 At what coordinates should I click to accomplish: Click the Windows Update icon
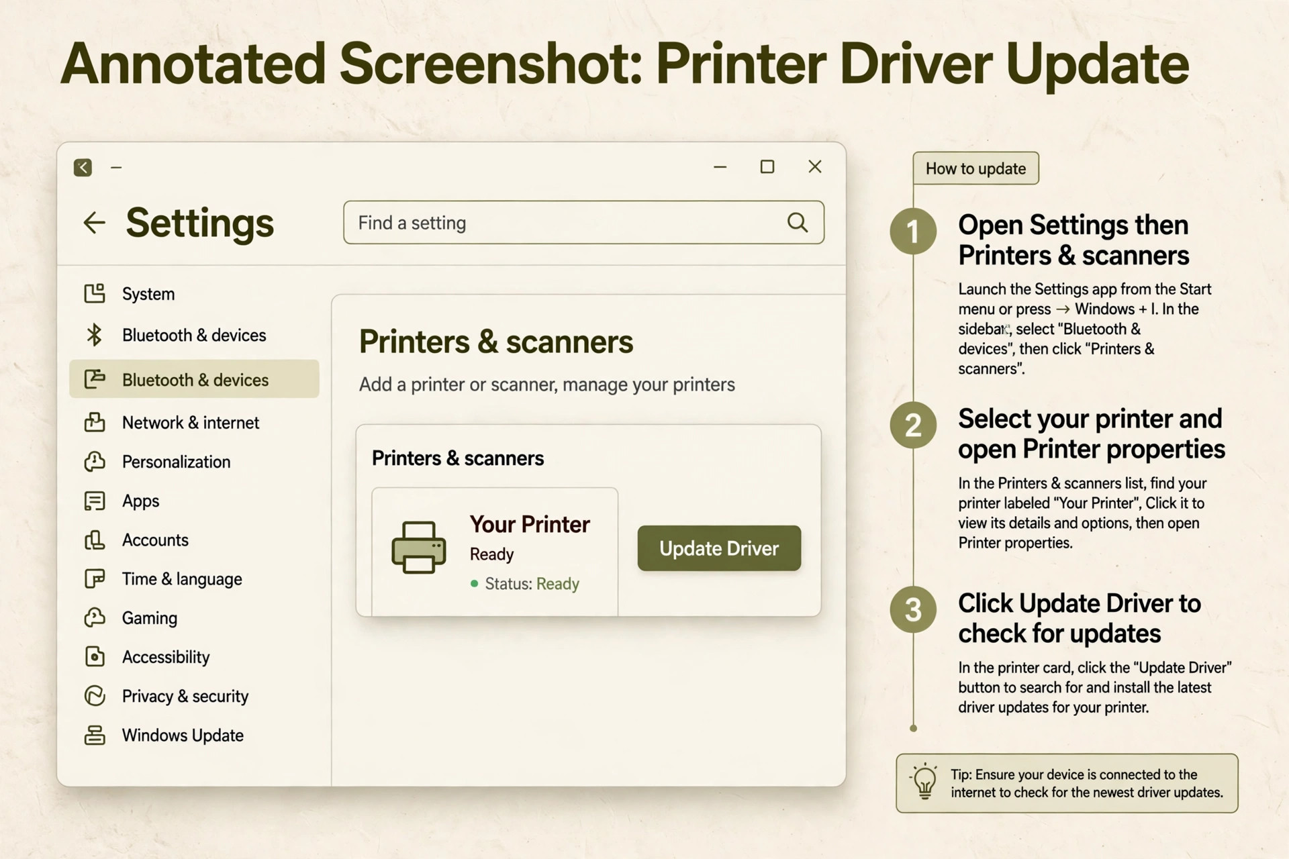pyautogui.click(x=95, y=735)
